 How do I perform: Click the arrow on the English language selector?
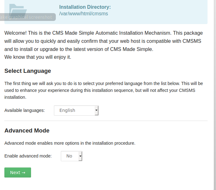[97, 110]
